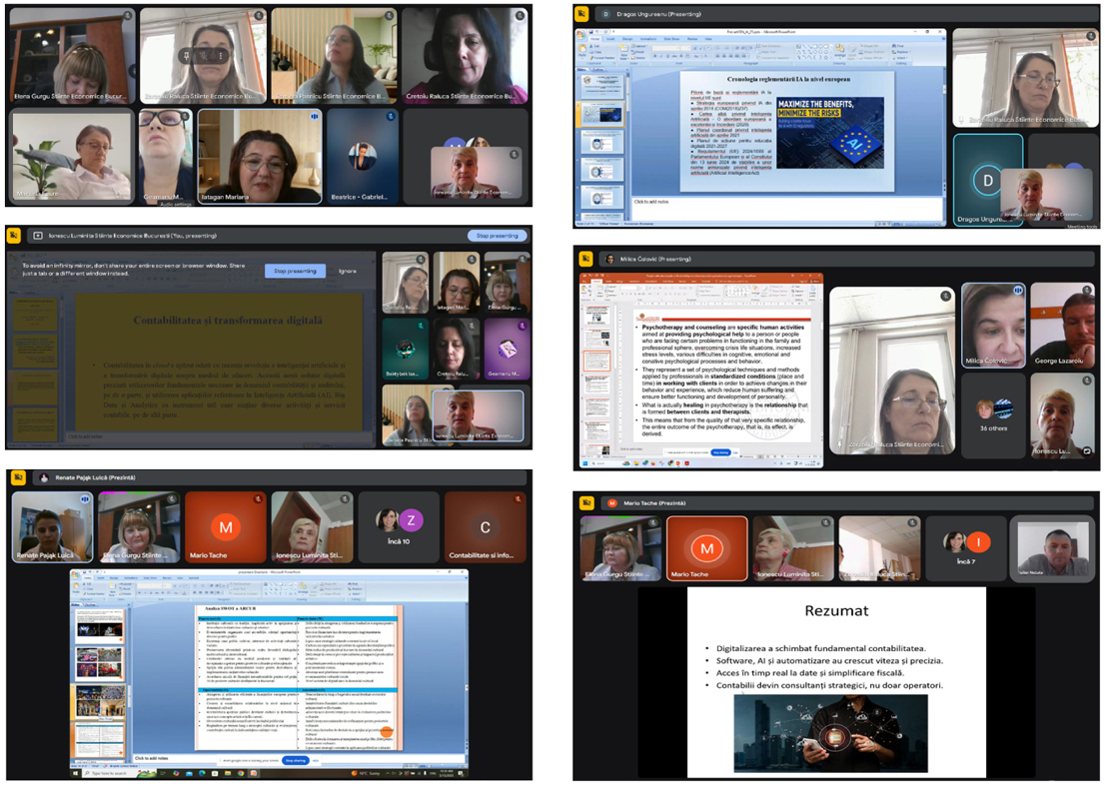Click more-options dots on hovered Zorzoliu Raluca tile
1105x786 pixels.
click(220, 55)
